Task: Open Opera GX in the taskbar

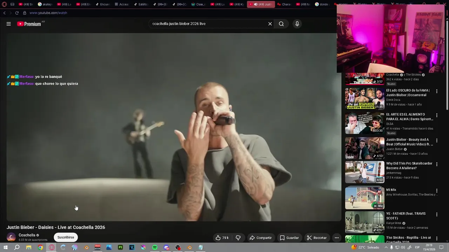Action: point(52,247)
